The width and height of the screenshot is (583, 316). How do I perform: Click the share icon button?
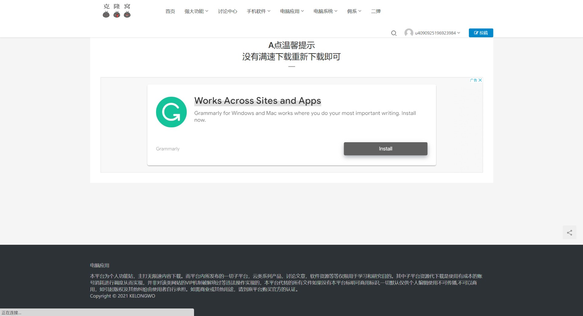click(x=569, y=233)
